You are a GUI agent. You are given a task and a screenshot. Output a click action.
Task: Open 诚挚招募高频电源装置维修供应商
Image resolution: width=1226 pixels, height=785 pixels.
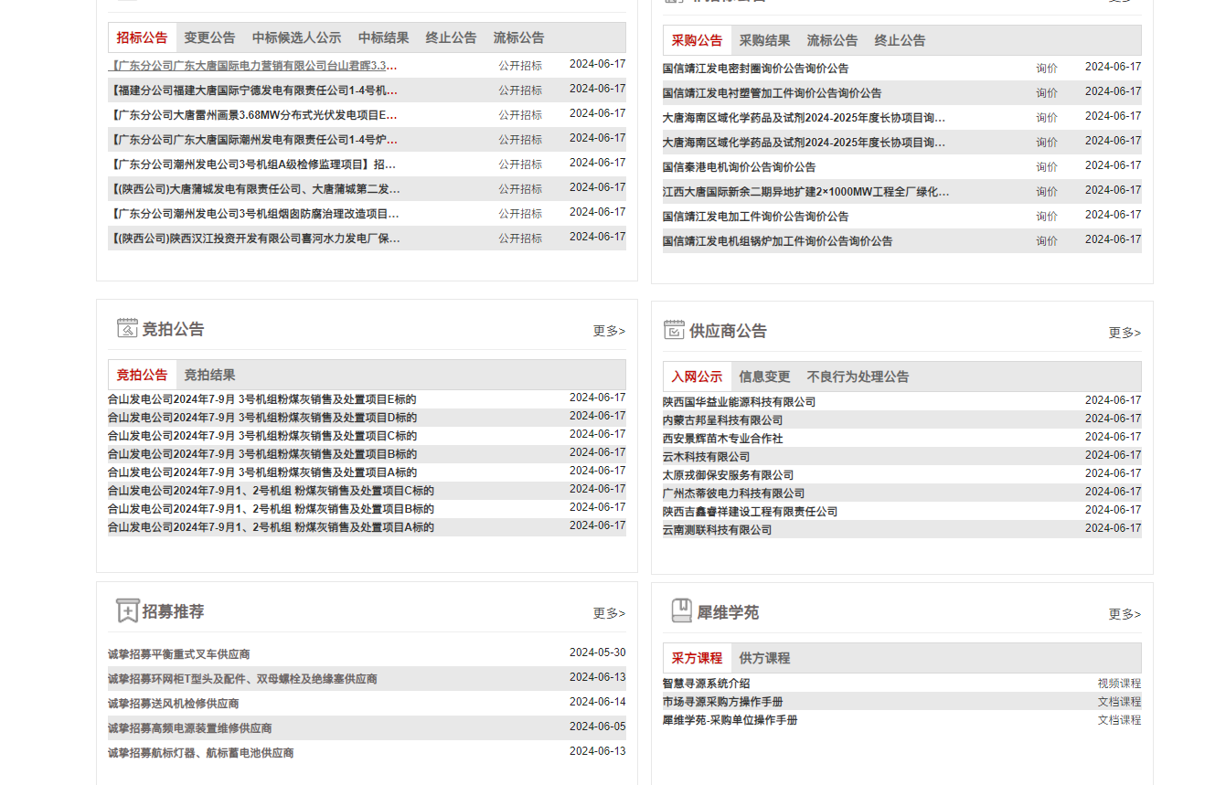click(190, 728)
